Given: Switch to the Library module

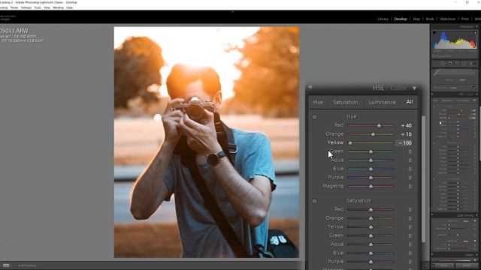Looking at the screenshot, I should pyautogui.click(x=383, y=19).
